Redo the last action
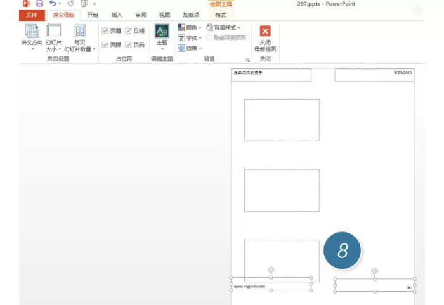The width and height of the screenshot is (444, 305). point(70,3)
